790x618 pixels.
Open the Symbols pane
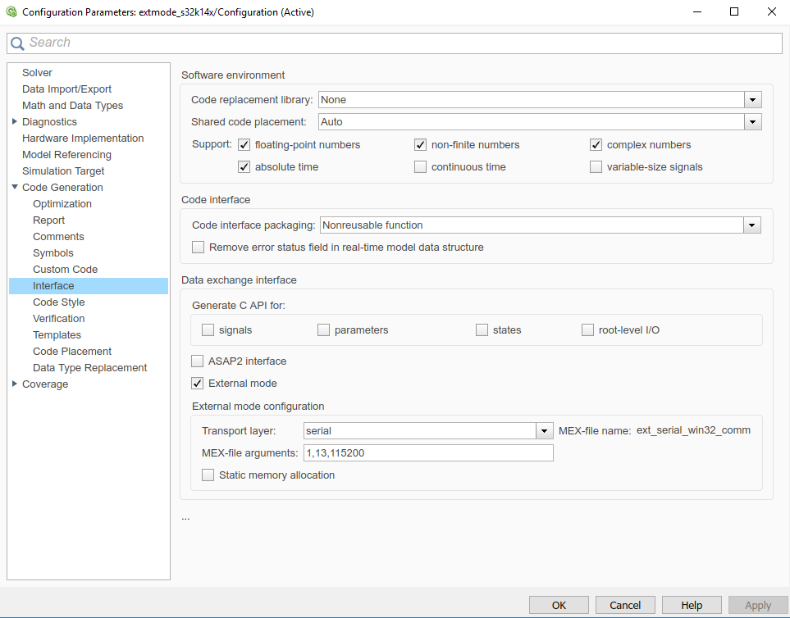53,253
